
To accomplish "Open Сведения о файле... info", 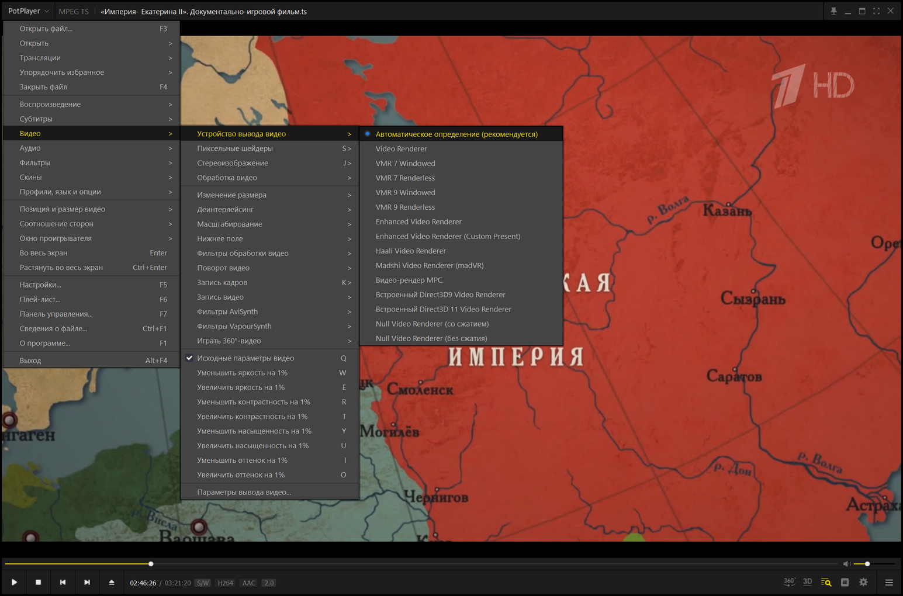I will click(x=91, y=328).
